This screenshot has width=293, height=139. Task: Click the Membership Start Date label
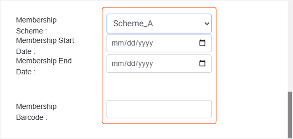click(x=45, y=46)
